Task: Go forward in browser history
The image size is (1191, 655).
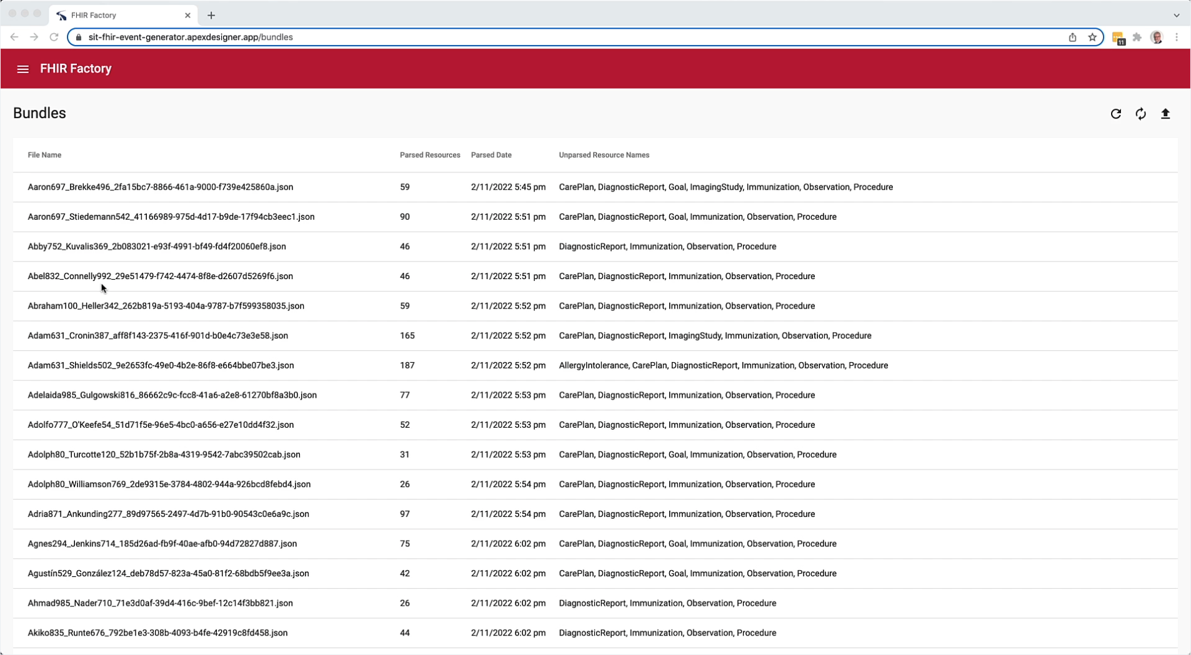Action: click(34, 37)
